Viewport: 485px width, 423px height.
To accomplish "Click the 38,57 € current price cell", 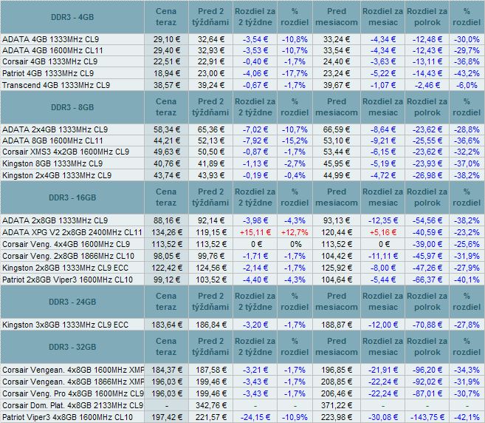I will coord(167,85).
